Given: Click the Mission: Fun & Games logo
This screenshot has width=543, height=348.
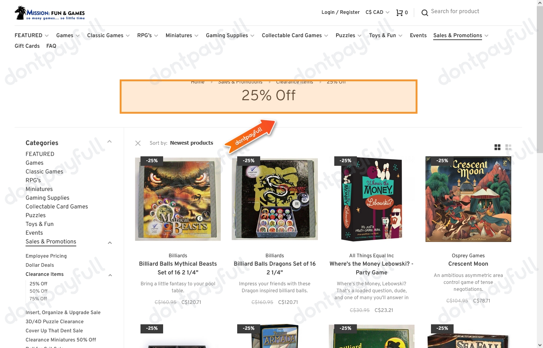Looking at the screenshot, I should coord(50,13).
